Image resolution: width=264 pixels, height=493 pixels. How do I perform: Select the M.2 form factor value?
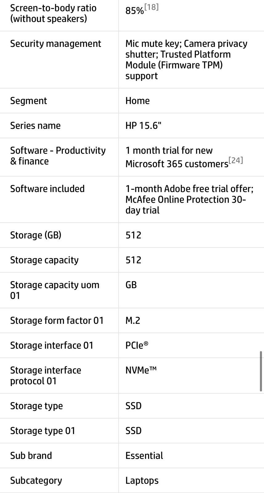133,321
